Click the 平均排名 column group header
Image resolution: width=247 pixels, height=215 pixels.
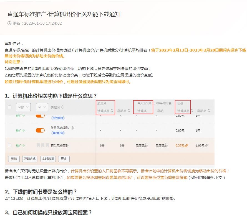[154, 103]
